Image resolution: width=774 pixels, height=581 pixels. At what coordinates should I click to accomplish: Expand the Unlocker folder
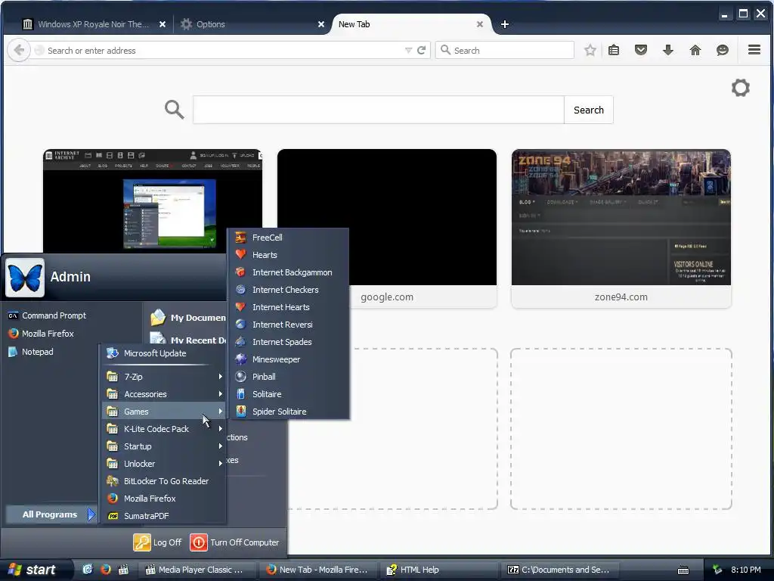(x=163, y=464)
